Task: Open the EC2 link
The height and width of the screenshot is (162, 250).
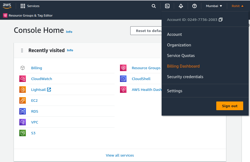Action: 35,100
